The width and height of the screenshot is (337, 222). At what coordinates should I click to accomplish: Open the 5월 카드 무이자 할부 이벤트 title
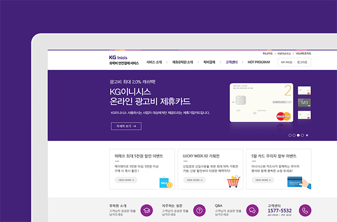click(274, 156)
